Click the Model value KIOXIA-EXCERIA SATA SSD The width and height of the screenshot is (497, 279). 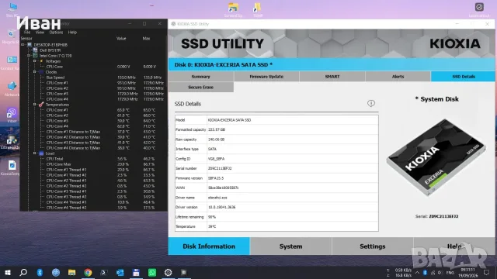tap(230, 120)
